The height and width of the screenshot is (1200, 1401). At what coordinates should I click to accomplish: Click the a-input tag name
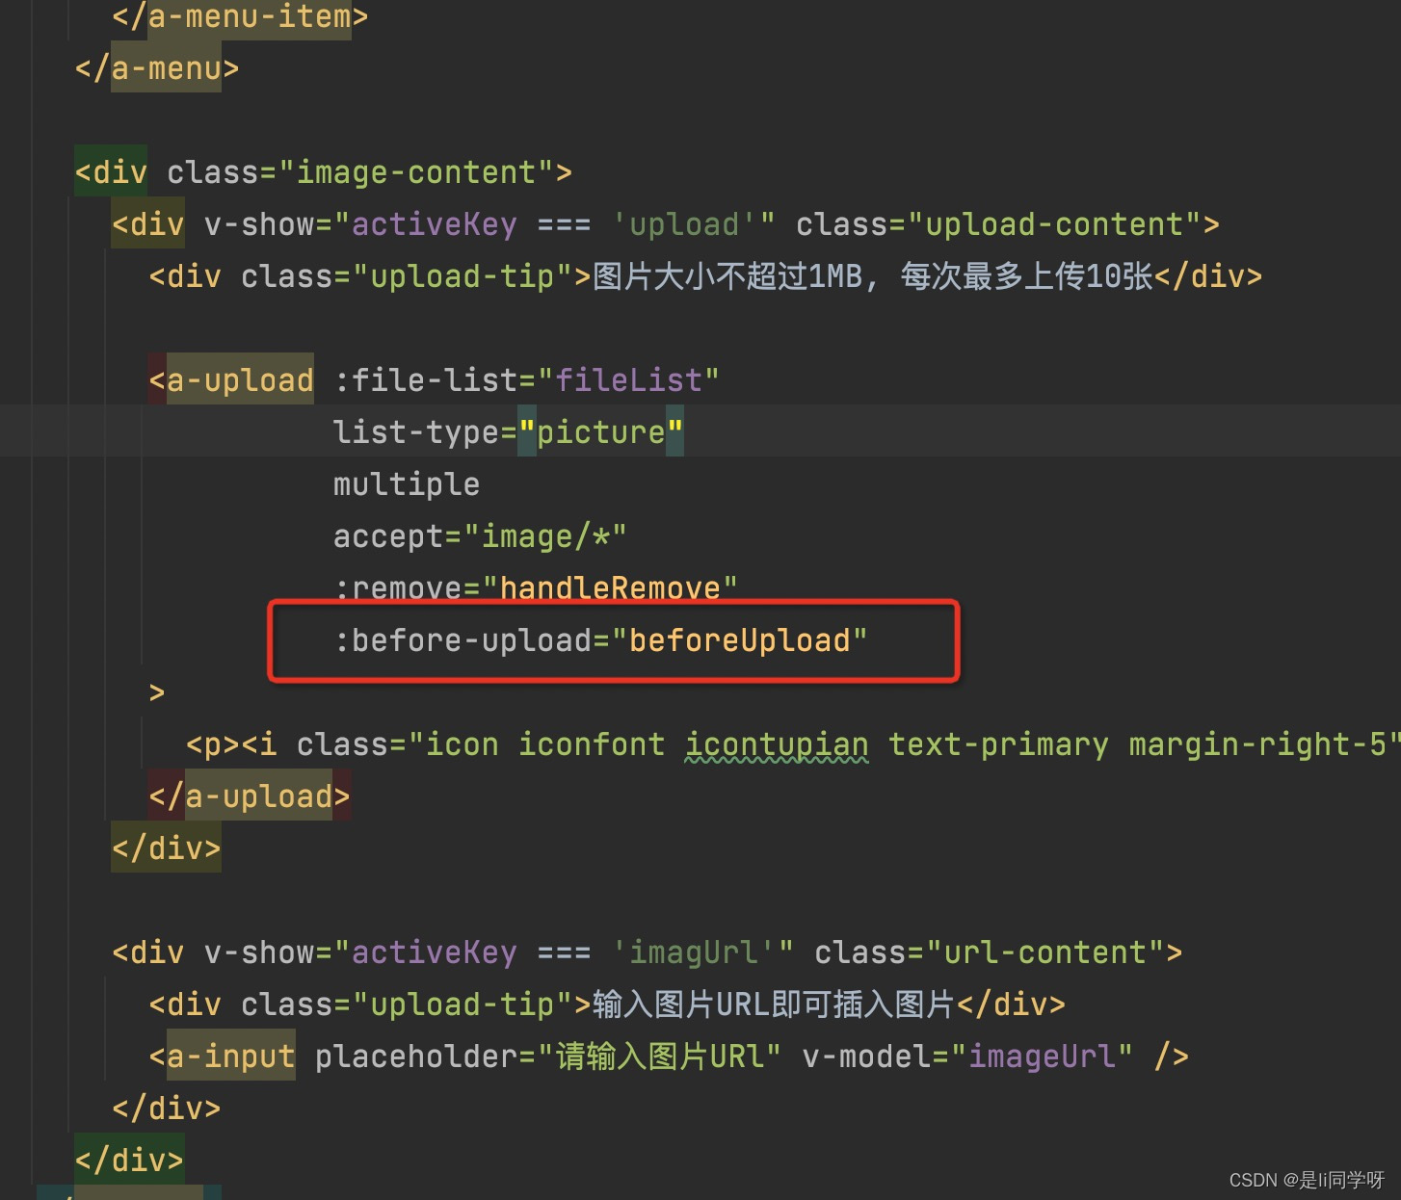click(231, 1057)
